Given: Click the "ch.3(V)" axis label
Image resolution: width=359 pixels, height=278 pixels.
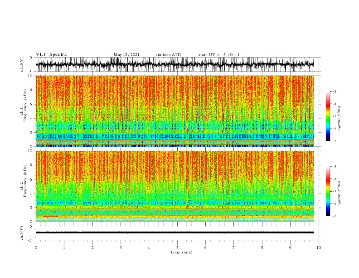Looking at the screenshot, I should [22, 233].
